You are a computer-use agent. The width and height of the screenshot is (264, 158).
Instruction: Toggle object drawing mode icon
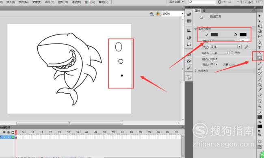pos(260,142)
